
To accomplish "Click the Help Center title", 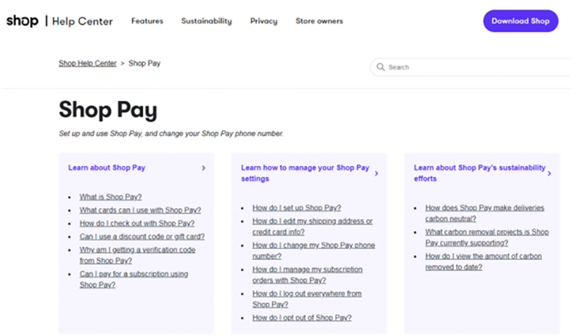I will coord(82,21).
